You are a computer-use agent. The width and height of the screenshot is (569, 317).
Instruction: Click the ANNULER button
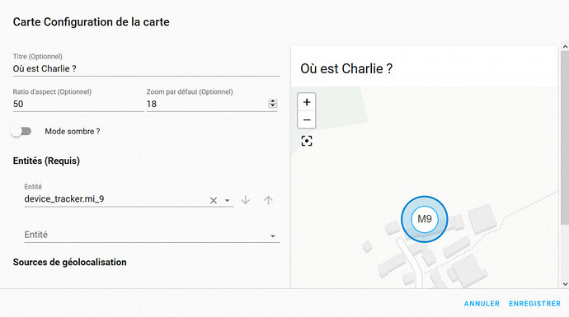[482, 304]
